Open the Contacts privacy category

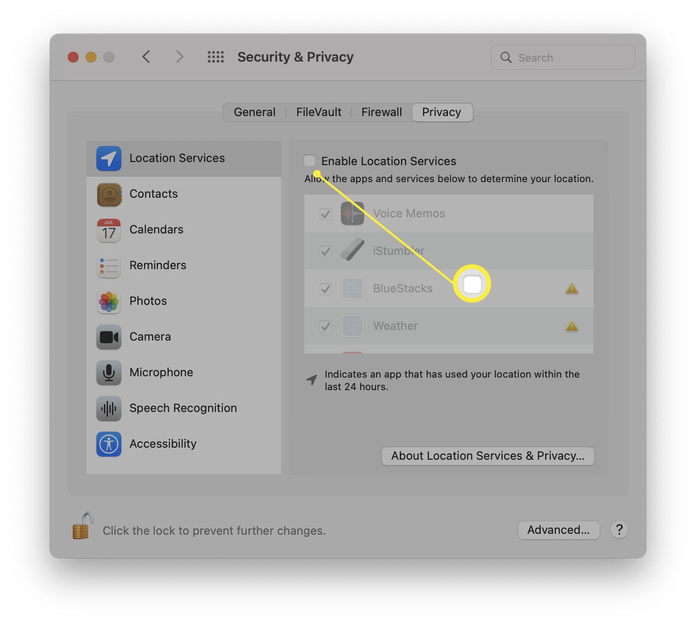pyautogui.click(x=184, y=194)
